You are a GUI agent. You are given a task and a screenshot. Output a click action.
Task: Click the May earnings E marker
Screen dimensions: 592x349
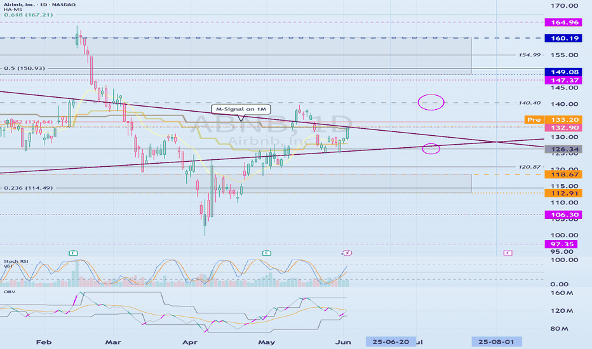tap(267, 253)
